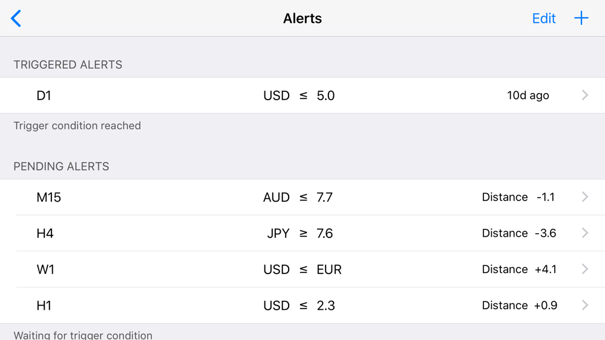Select the H1 pending alert label
Screen dimensions: 605x340
pos(44,306)
